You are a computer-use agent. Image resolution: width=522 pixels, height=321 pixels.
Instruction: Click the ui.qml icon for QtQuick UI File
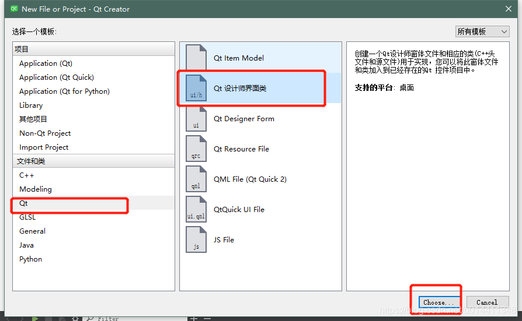coord(196,209)
